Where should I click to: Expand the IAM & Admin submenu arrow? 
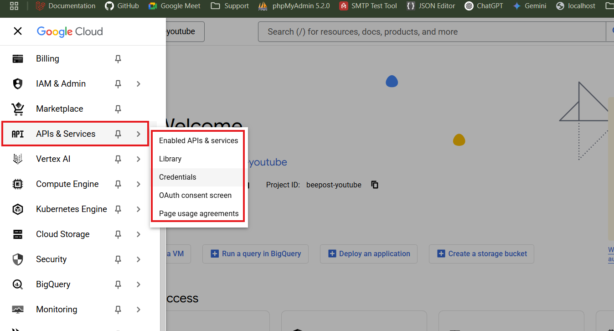[x=139, y=84]
